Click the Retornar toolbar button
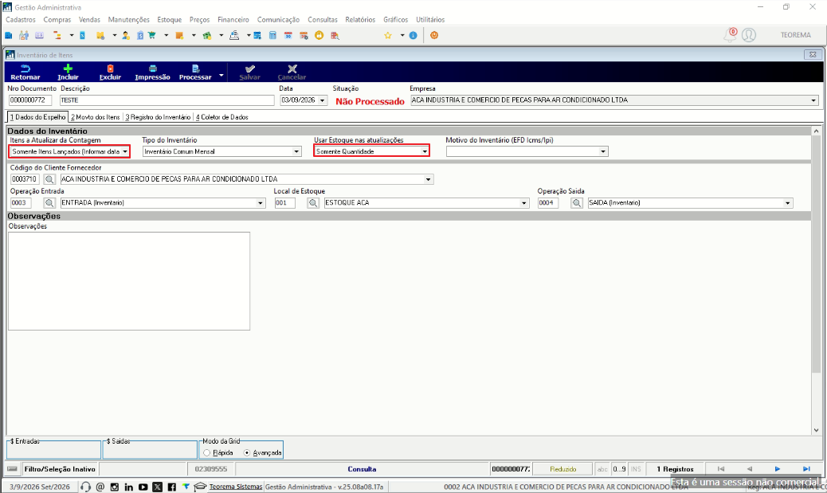Screen dimensions: 827x493 click(x=25, y=72)
